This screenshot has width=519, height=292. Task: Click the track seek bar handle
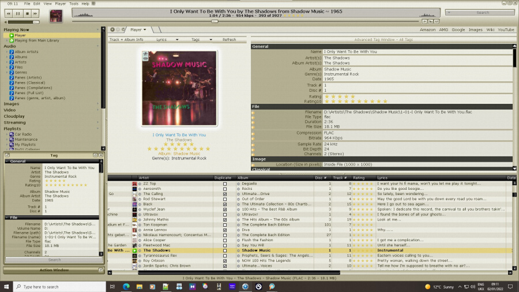point(215,21)
